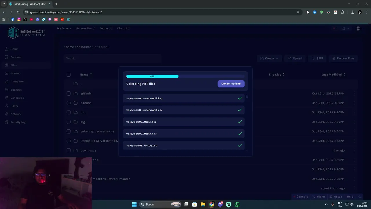The height and width of the screenshot is (209, 371).
Task: Open the addons folder
Action: [x=86, y=103]
